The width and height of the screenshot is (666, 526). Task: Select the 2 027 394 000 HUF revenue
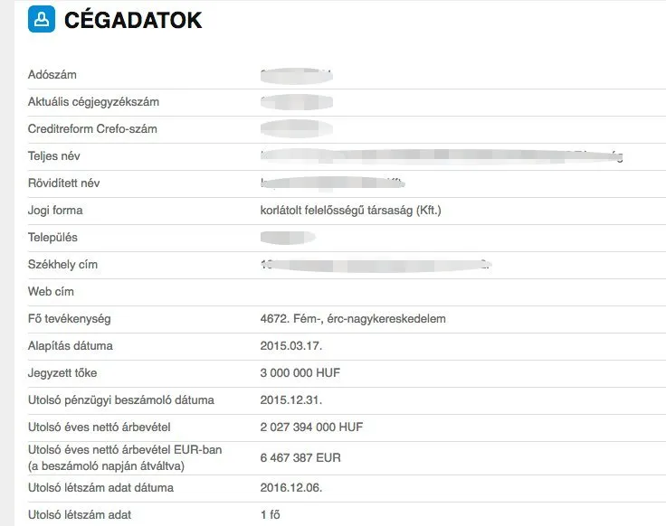click(312, 427)
